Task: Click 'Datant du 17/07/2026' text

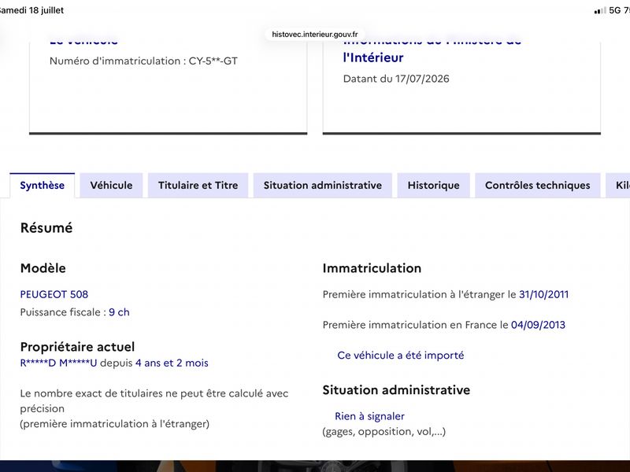Action: 396,79
